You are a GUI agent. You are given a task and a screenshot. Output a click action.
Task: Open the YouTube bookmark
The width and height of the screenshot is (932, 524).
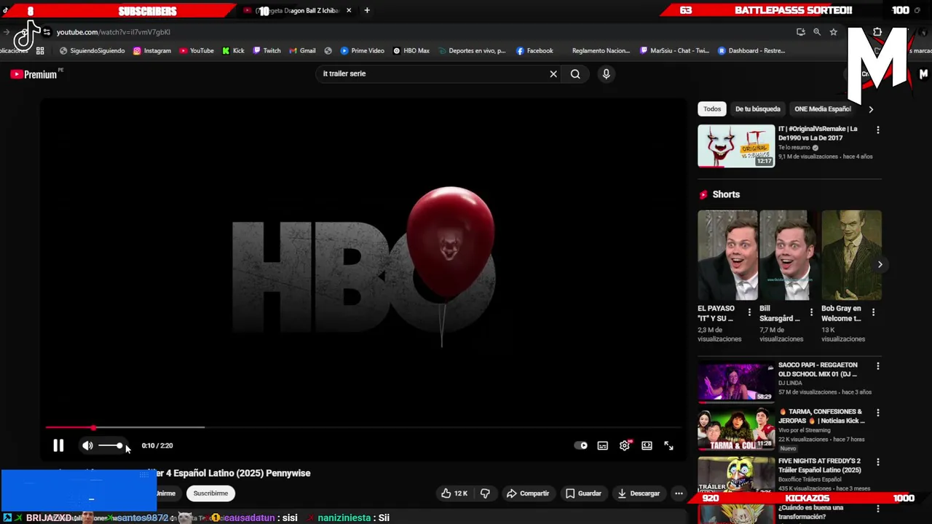(x=197, y=51)
